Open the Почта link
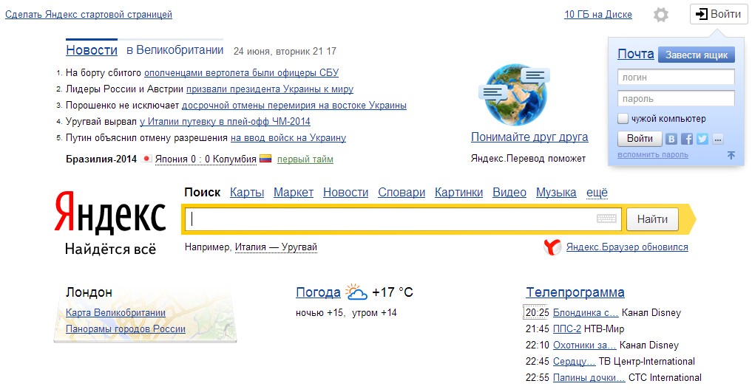Viewport: 752px width, 392px height. 635,54
